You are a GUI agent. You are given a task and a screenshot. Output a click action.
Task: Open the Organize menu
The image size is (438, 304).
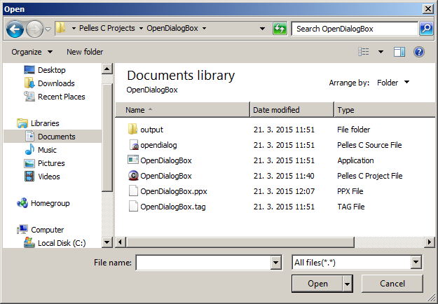(x=32, y=52)
